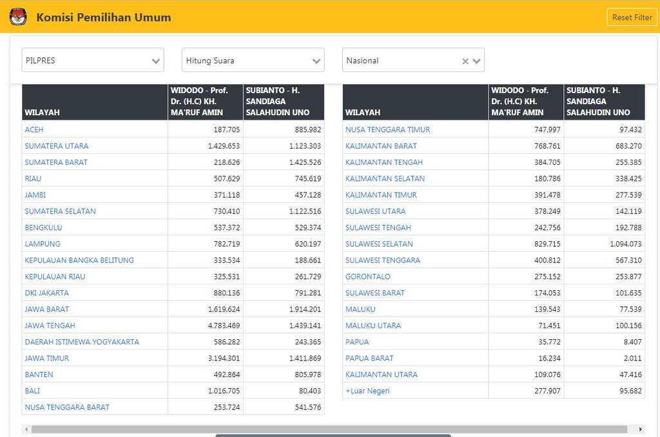Open the BANTEN link
Screen dimensions: 660x437
point(39,375)
